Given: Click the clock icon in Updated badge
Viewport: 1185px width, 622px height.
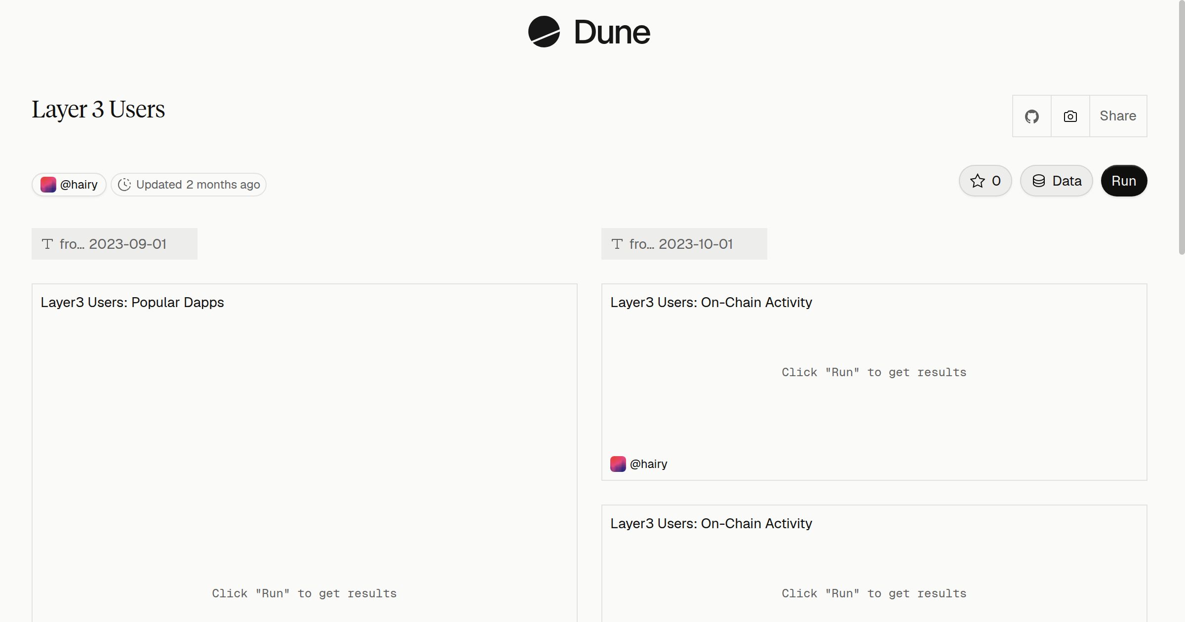Looking at the screenshot, I should 124,185.
